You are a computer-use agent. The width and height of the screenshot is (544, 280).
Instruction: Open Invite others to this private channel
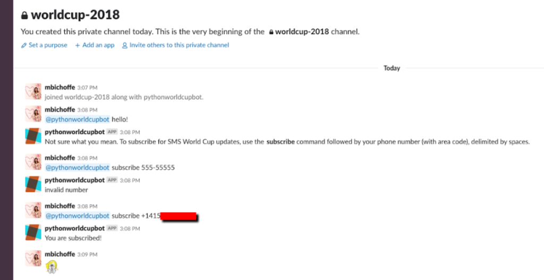[x=179, y=45]
